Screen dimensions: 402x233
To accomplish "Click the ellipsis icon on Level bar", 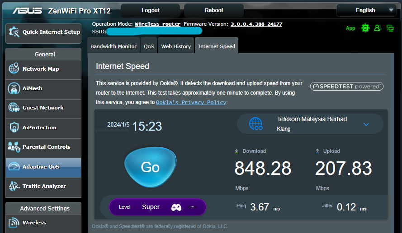I will [x=192, y=207].
